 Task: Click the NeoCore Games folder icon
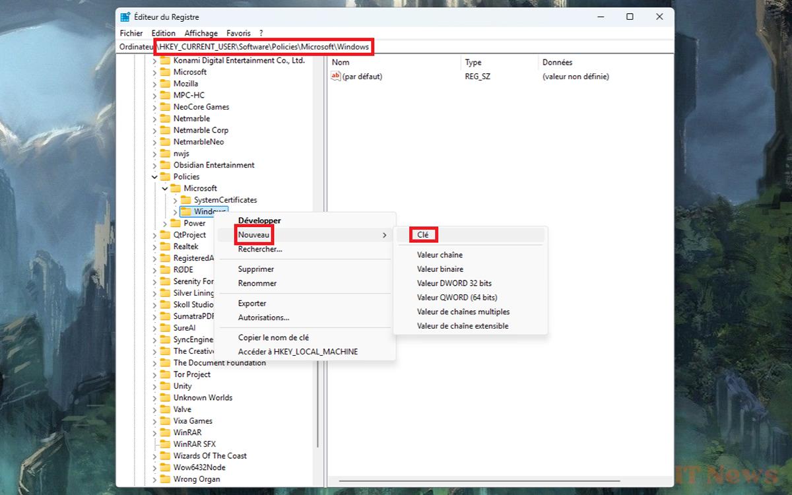point(165,107)
